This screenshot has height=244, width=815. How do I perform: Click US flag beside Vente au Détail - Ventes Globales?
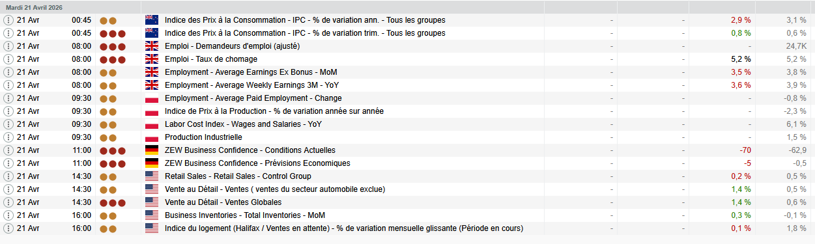[x=152, y=202]
